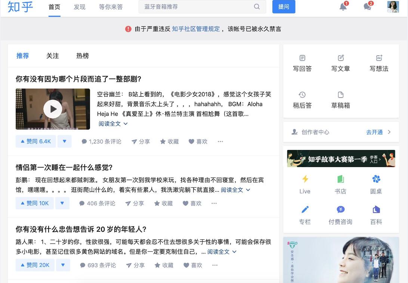Open 付费咨询 paid consultation icon
This screenshot has height=283, width=408.
click(x=340, y=210)
